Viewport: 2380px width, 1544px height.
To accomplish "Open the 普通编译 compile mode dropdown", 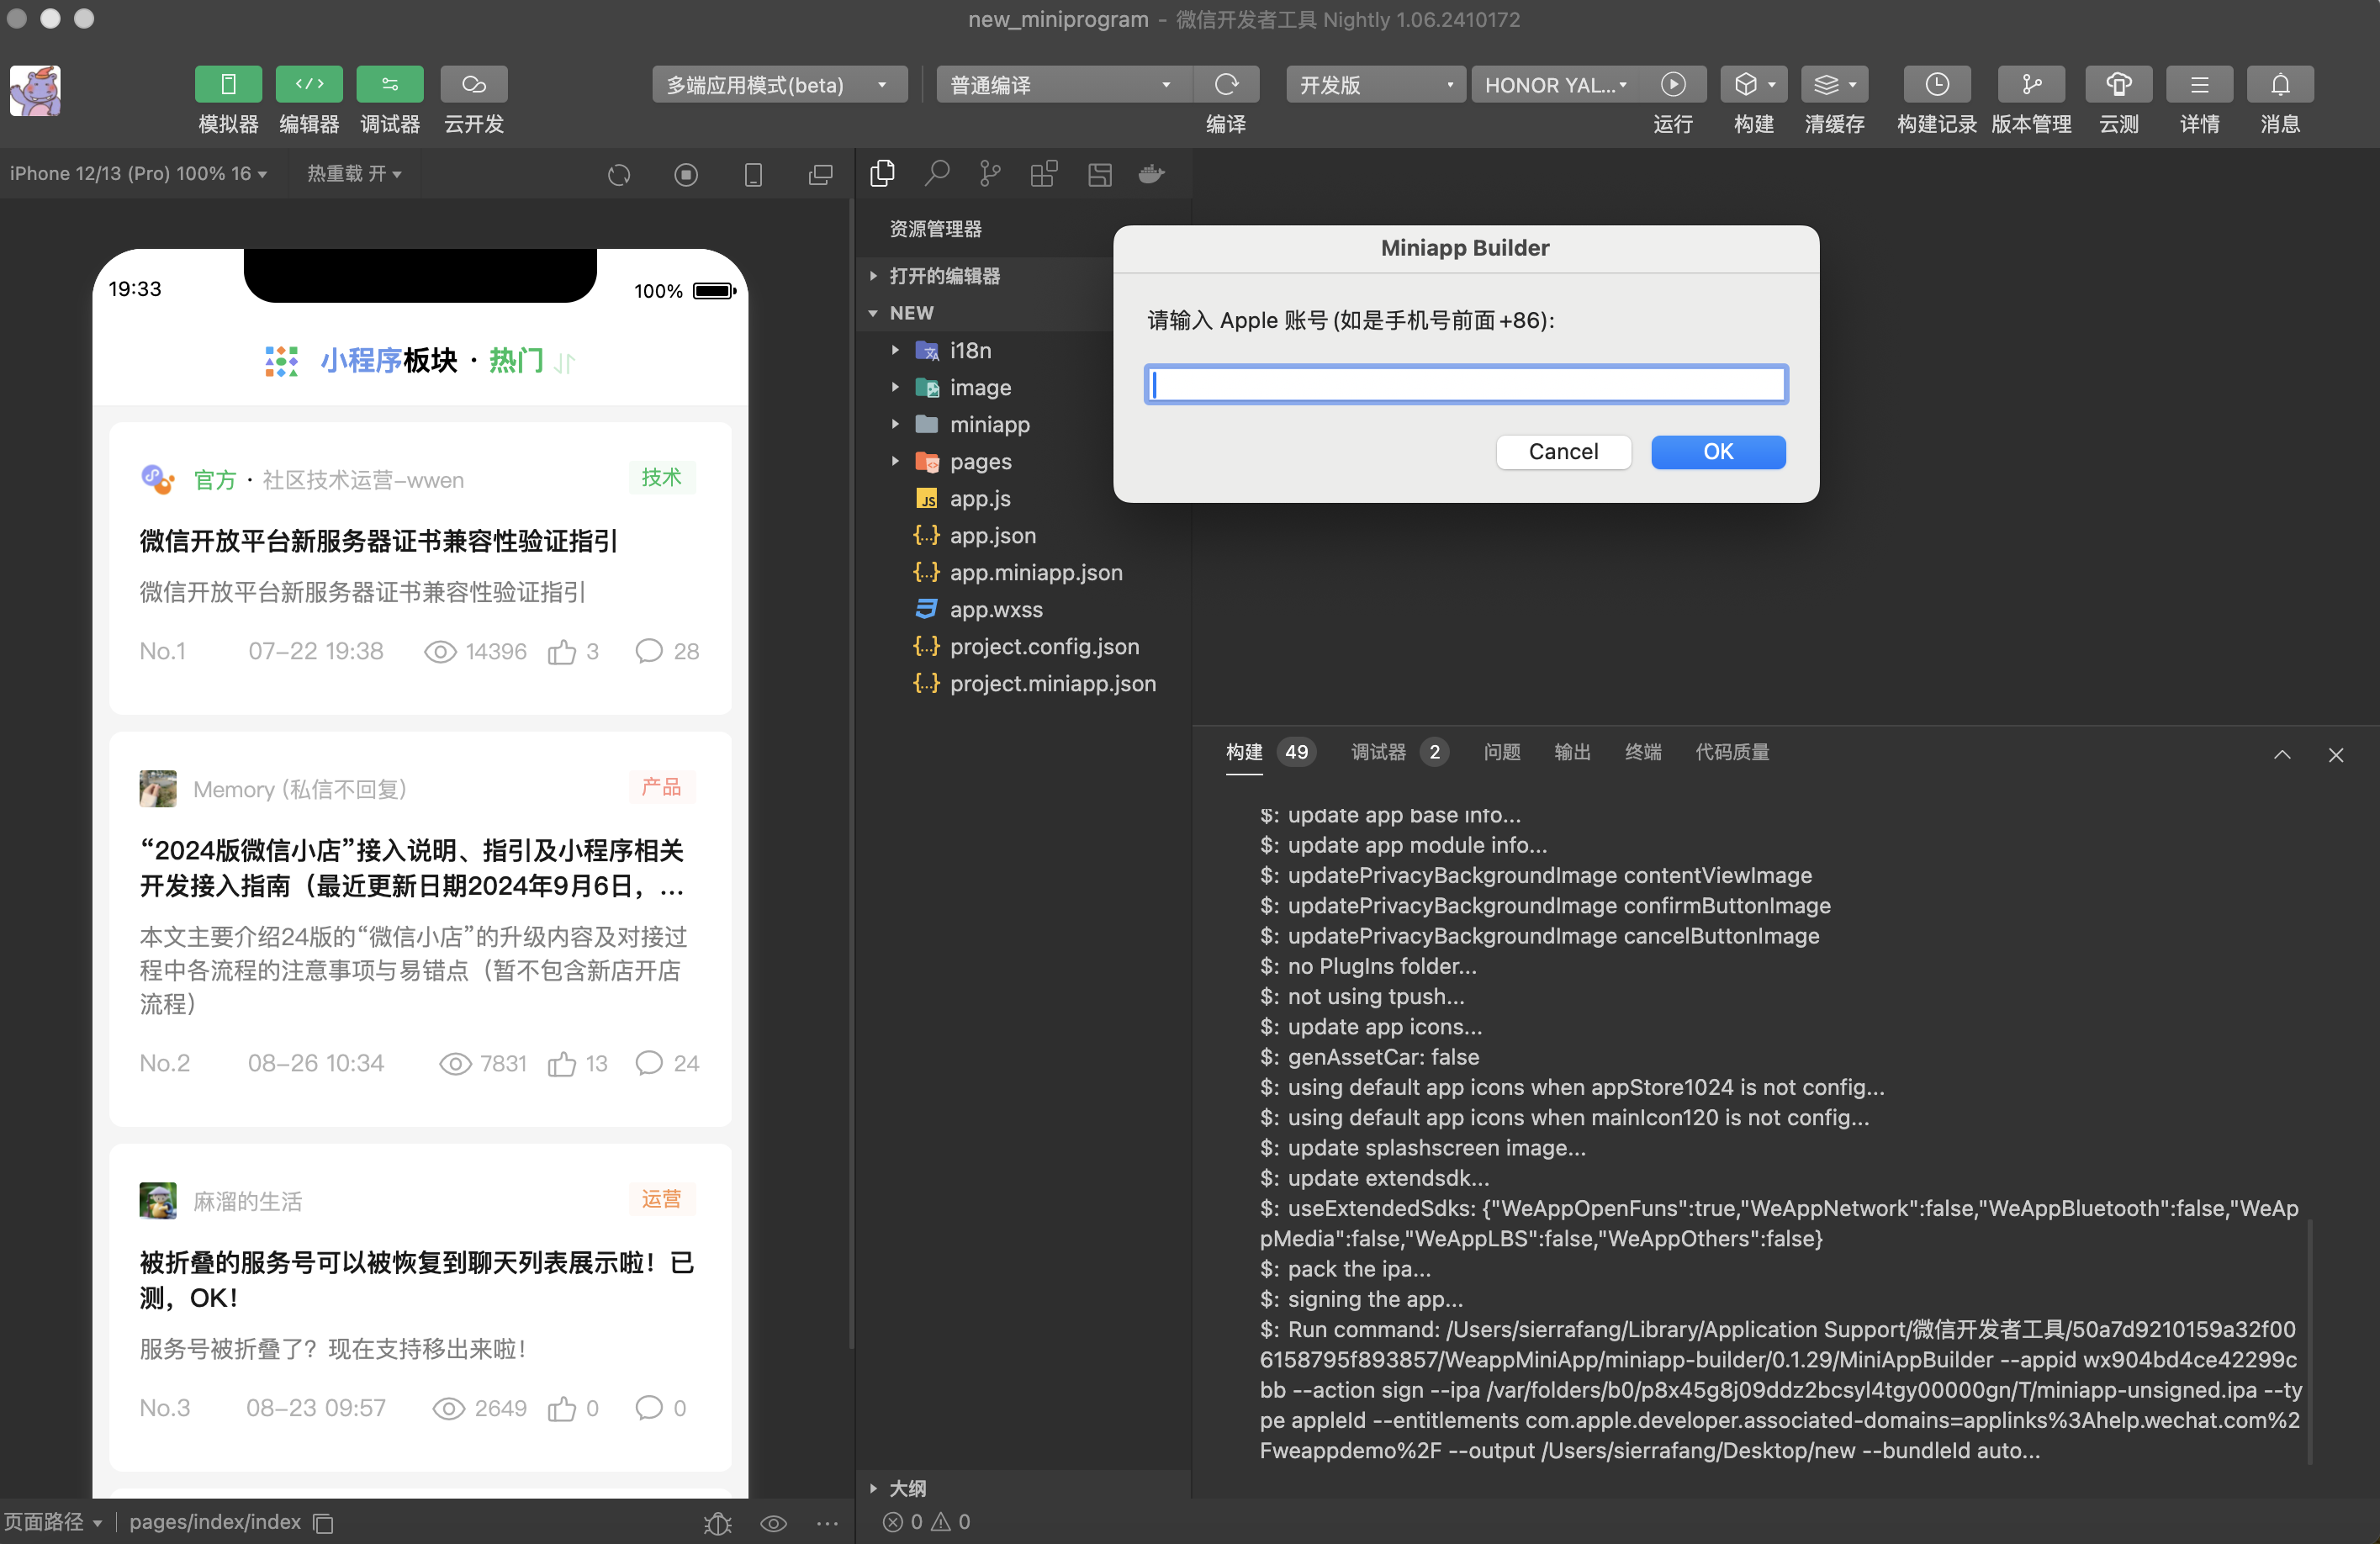I will point(1064,85).
